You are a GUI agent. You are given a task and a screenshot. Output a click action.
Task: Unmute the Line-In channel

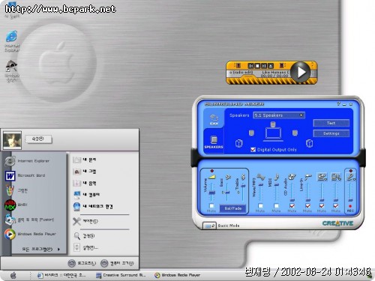(307, 206)
